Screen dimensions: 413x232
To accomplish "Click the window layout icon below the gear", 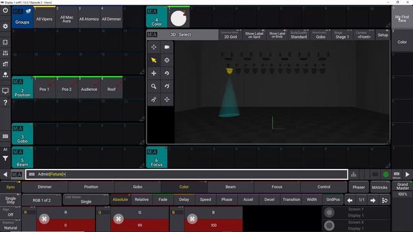I will click(x=5, y=43).
